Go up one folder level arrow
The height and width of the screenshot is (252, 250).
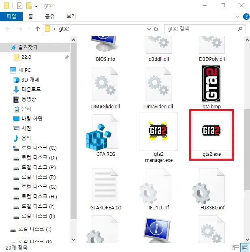point(38,29)
